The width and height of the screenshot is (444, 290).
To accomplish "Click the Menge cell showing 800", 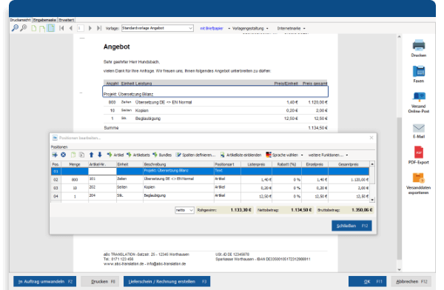I will tap(75, 180).
